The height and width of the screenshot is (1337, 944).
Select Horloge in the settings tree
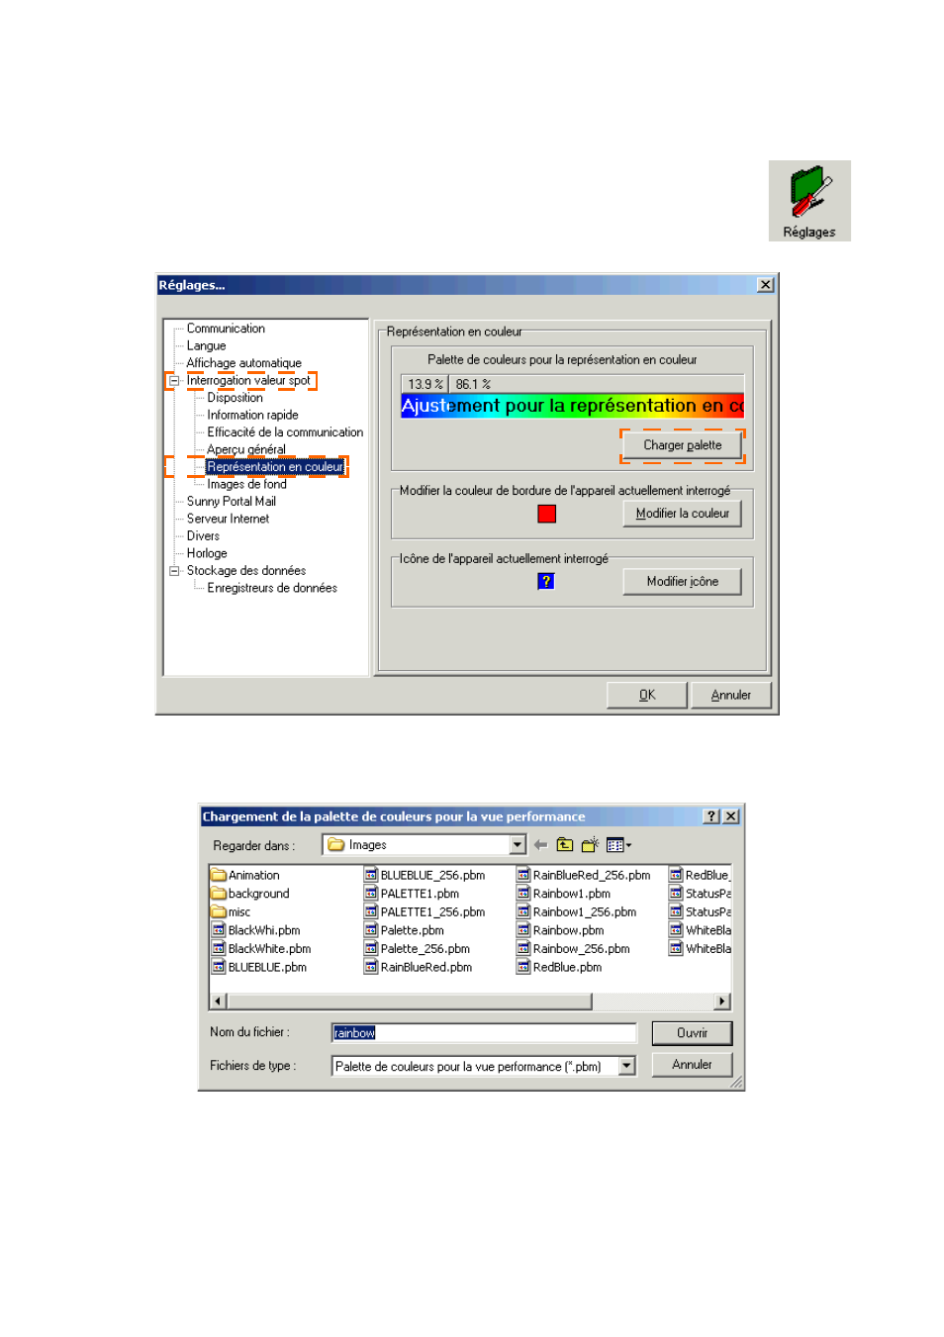(x=207, y=553)
